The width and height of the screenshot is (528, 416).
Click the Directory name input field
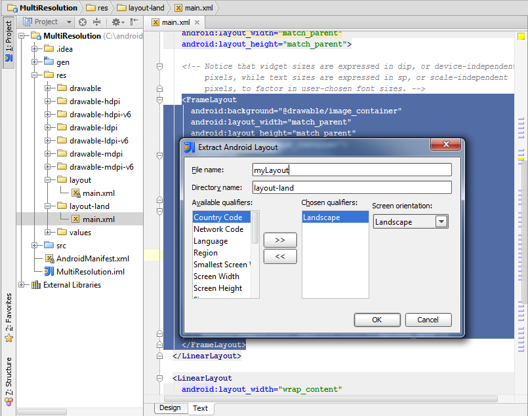point(352,187)
